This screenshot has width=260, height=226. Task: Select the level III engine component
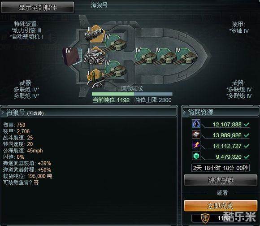point(95,56)
